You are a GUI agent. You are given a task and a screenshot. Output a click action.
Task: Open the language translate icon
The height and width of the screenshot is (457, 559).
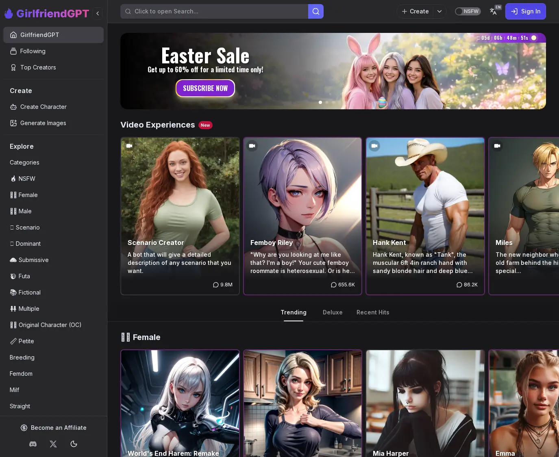coord(493,11)
